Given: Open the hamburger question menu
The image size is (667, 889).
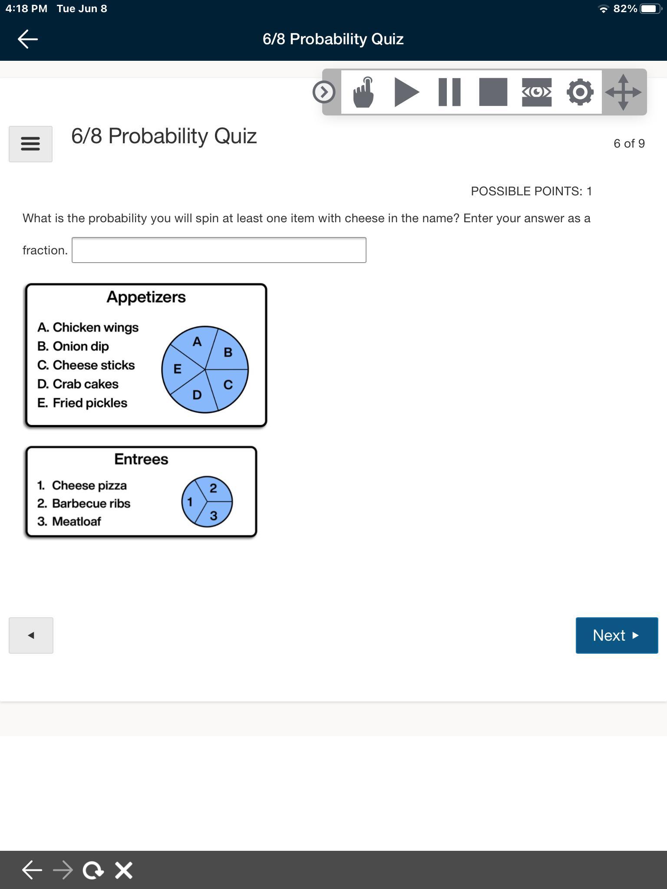Looking at the screenshot, I should tap(31, 144).
